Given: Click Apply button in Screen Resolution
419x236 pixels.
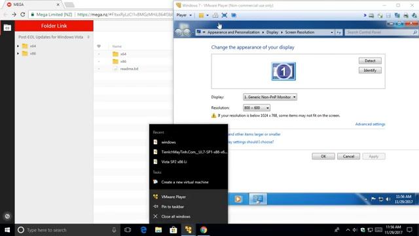Looking at the screenshot, I should click(x=374, y=156).
